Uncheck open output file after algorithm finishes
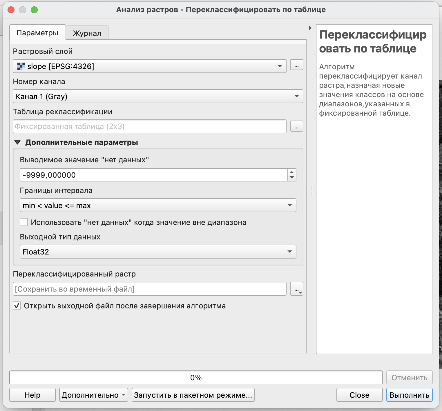Screen dimensions: 442x411 (x=17, y=306)
